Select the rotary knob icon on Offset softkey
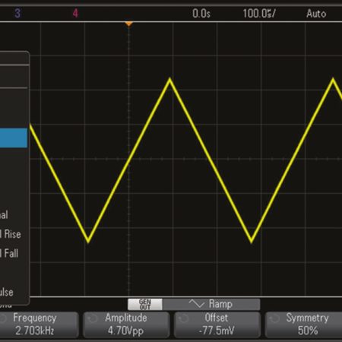Viewport: 342px width, 342px height. click(x=183, y=318)
